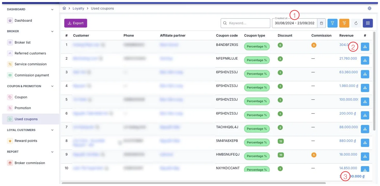Collapse the BROKER section chevron
This screenshot has width=380, height=186.
pyautogui.click(x=52, y=31)
